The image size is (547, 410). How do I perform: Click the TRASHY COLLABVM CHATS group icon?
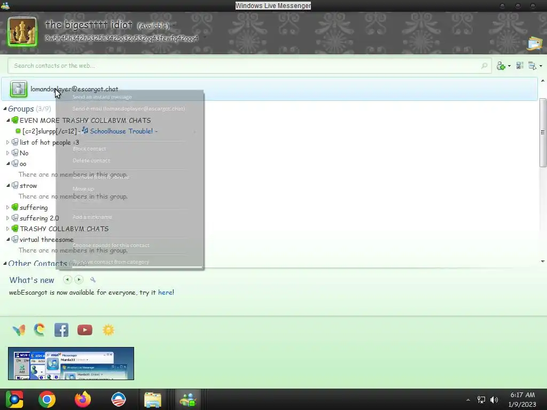pos(15,228)
